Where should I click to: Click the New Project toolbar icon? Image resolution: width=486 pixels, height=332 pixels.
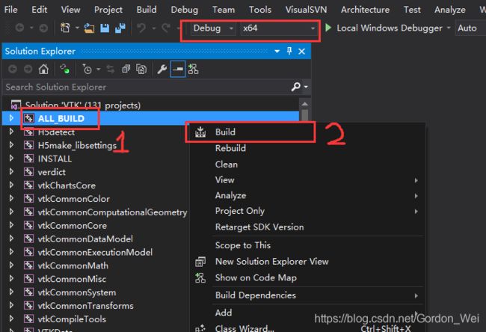[x=65, y=28]
